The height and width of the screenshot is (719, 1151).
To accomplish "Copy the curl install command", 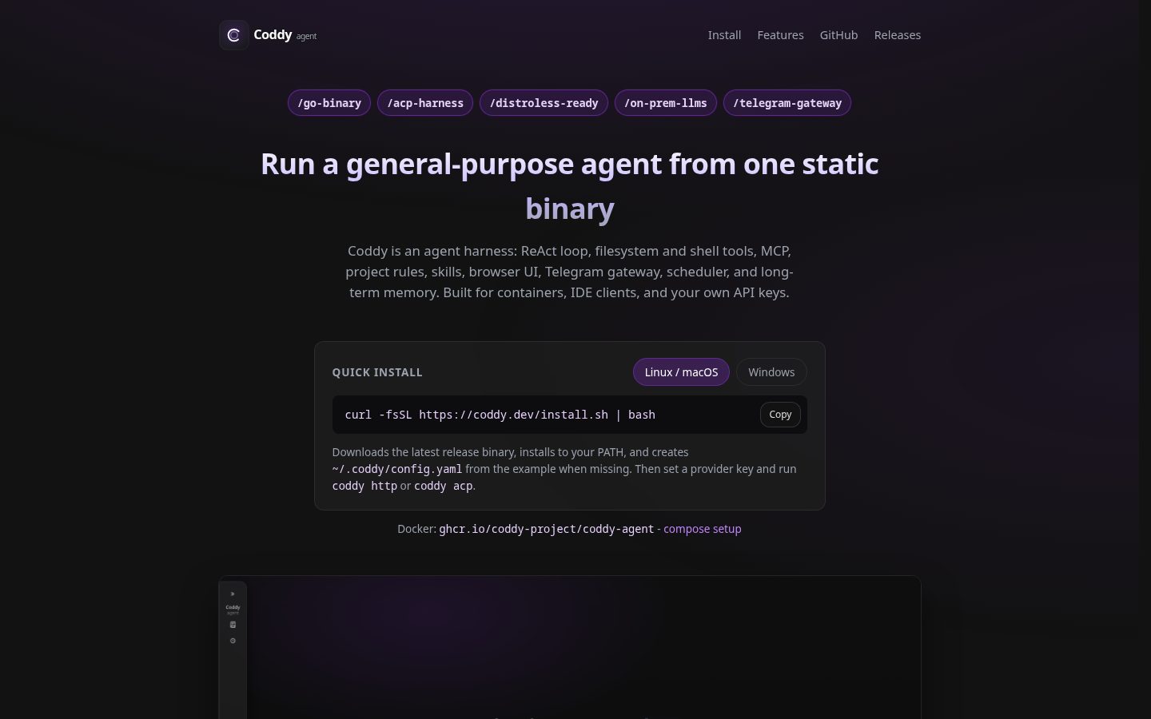I will point(780,415).
